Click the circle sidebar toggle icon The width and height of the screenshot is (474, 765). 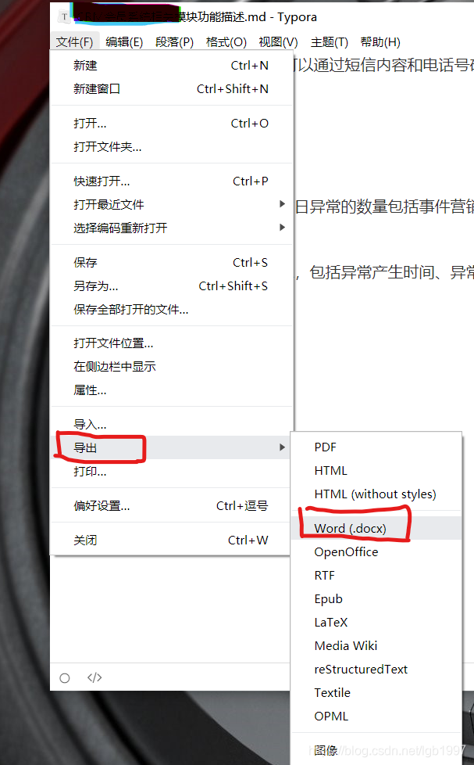[64, 677]
